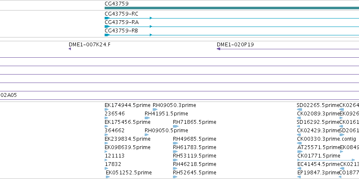Click the RH71865.5prime arrow feature
Viewport: 359px width, 179px height.
(175, 126)
